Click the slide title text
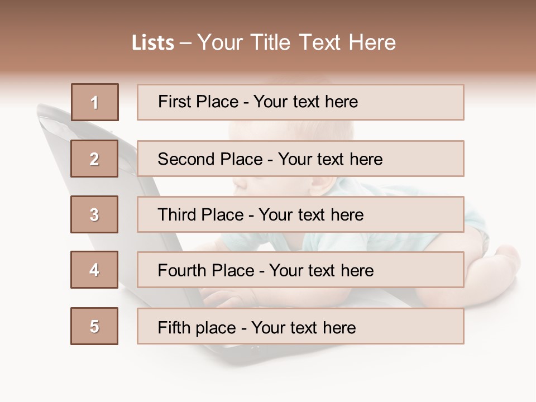Image resolution: width=536 pixels, height=402 pixels. click(x=264, y=42)
